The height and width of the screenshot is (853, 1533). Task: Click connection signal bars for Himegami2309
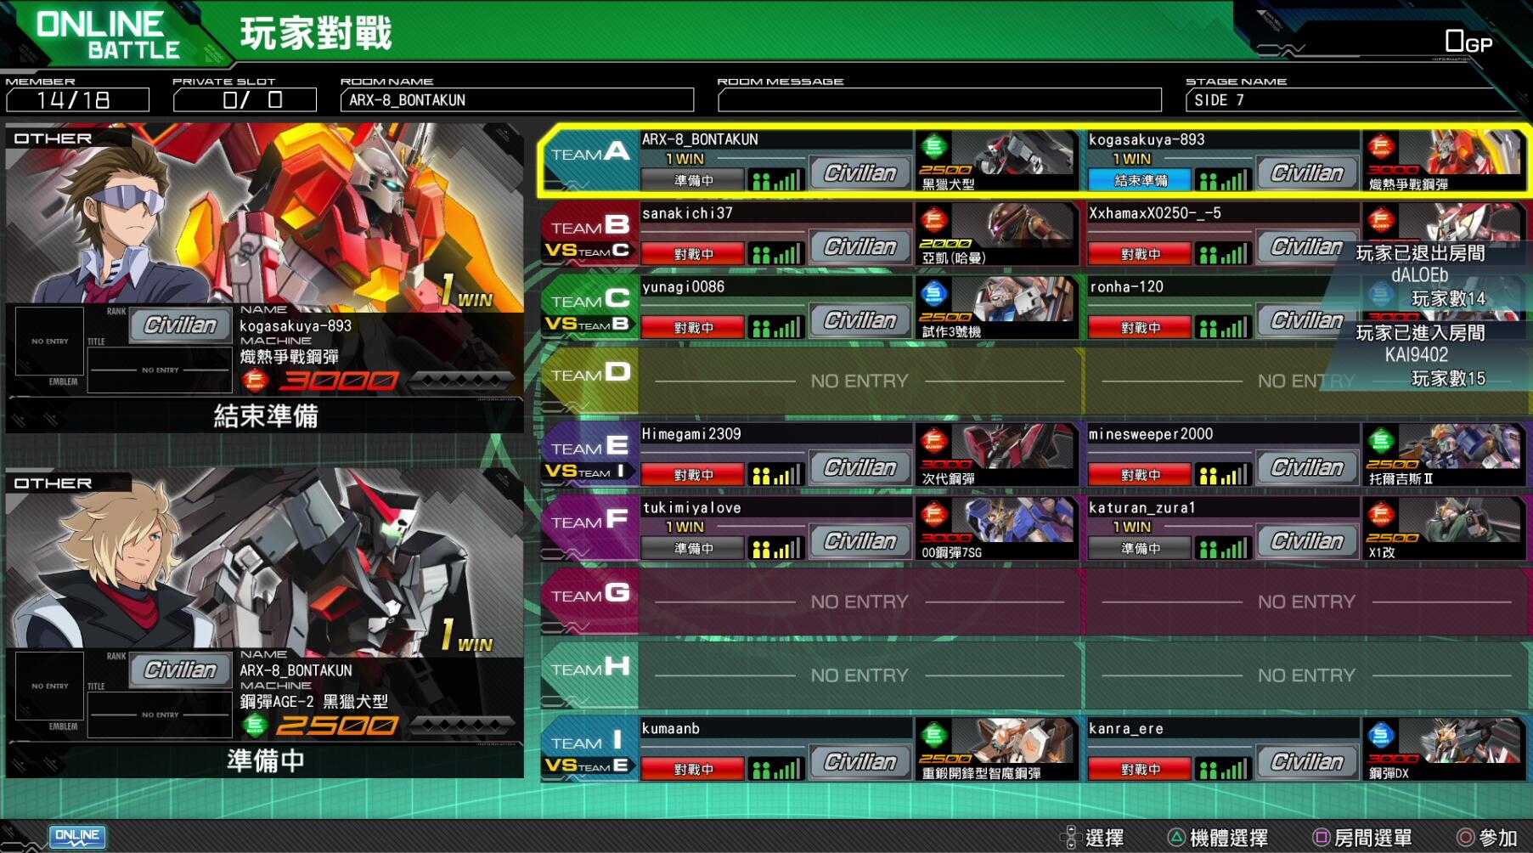click(x=775, y=475)
